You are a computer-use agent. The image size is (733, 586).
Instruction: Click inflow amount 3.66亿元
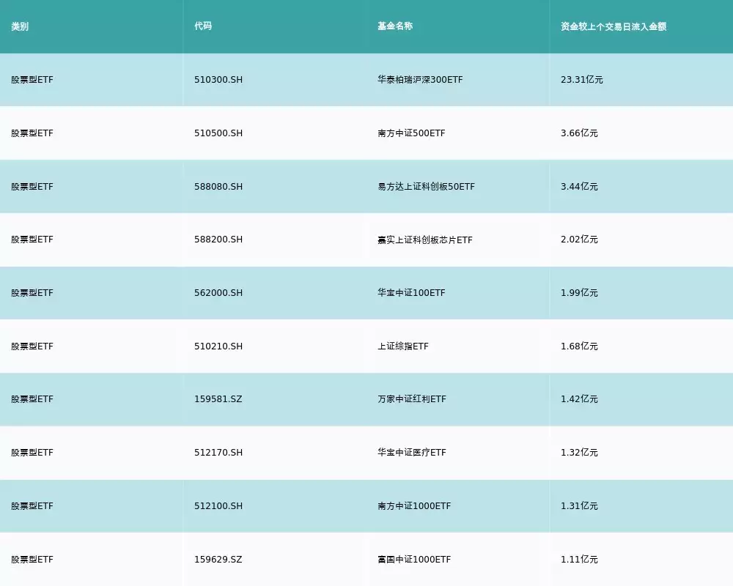point(579,133)
